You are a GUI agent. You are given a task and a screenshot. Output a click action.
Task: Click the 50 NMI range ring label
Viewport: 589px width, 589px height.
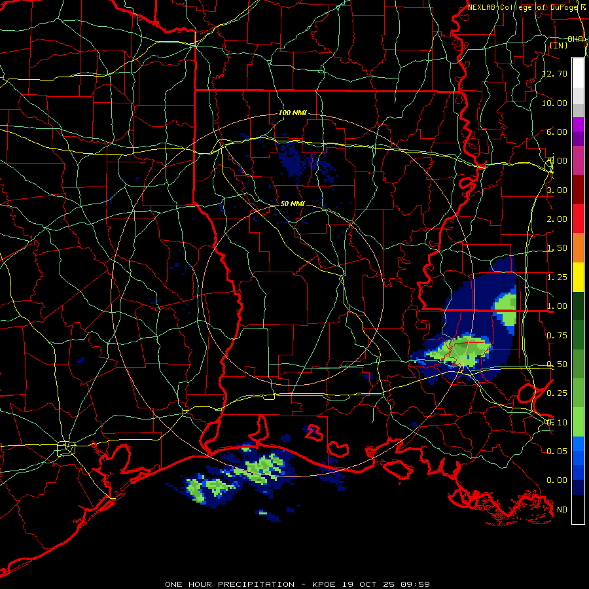(293, 204)
